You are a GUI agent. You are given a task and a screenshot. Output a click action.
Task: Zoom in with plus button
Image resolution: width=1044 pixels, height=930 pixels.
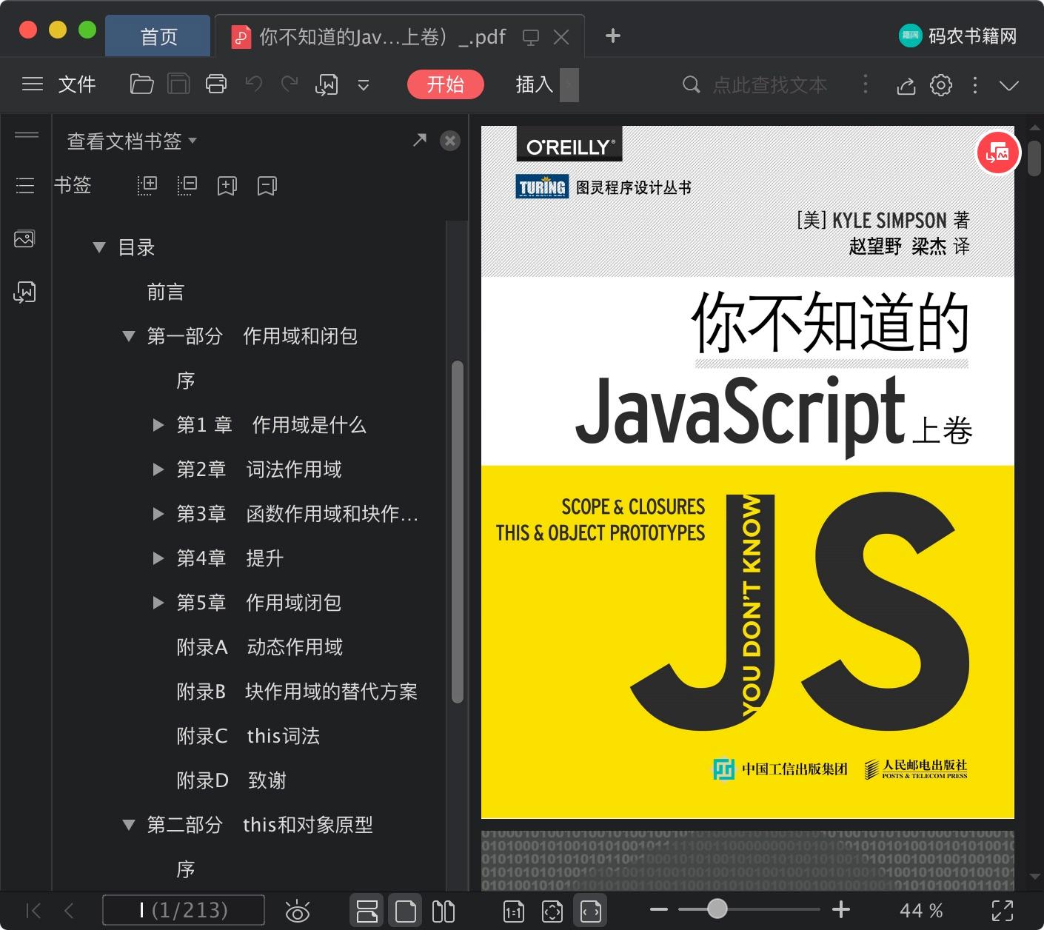[x=841, y=909]
